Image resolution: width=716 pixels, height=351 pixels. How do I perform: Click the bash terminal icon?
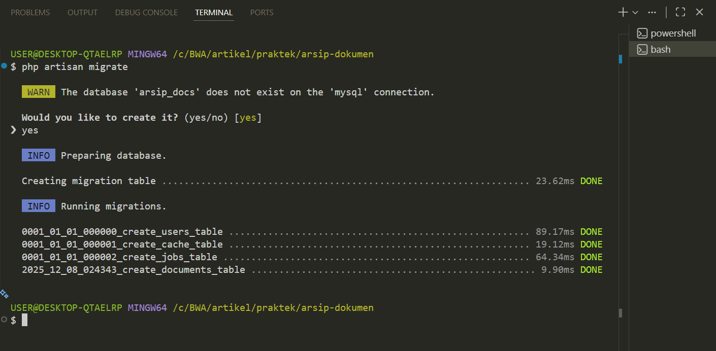pyautogui.click(x=642, y=49)
